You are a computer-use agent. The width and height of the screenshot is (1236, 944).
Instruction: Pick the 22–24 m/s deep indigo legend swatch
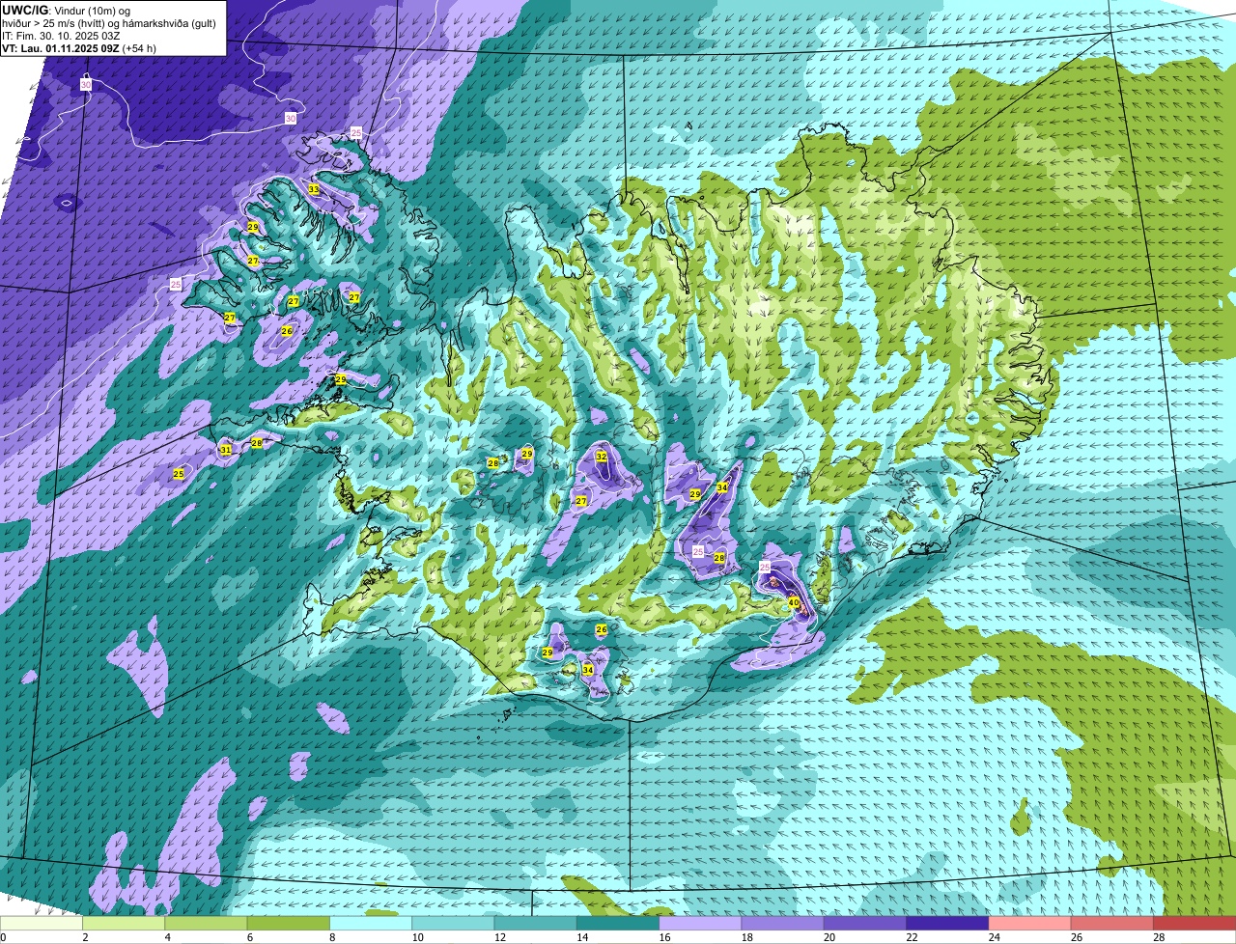[x=947, y=924]
